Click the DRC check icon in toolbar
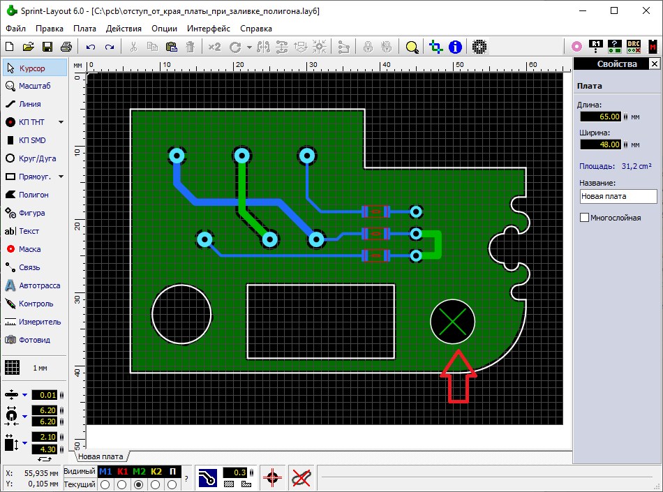Viewport: 663px width, 492px height. (633, 47)
